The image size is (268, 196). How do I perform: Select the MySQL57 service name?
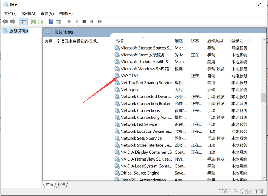(x=129, y=76)
